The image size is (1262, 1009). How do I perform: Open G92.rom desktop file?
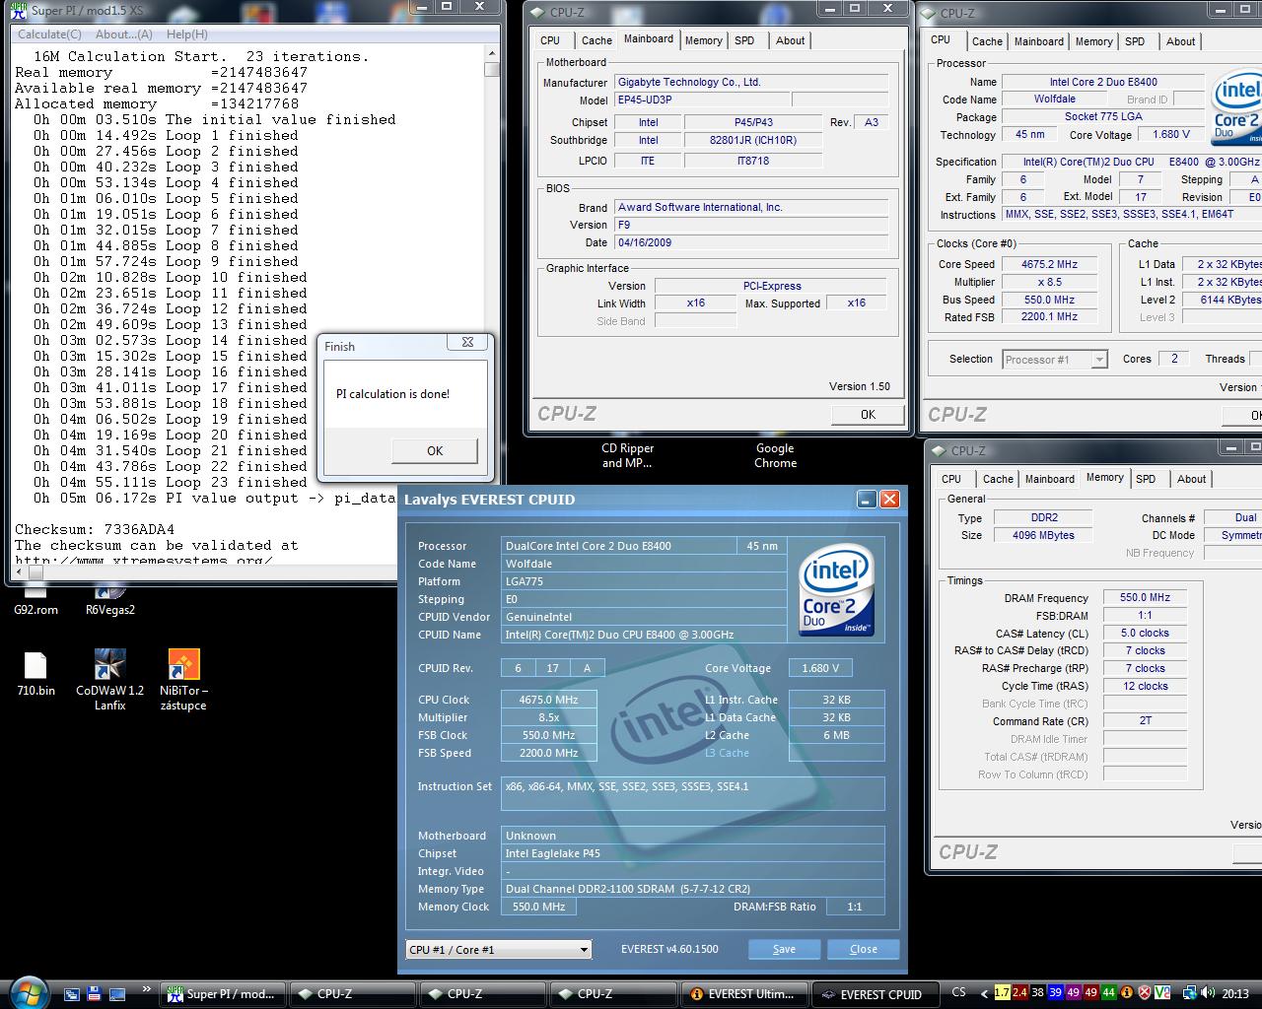[35, 601]
